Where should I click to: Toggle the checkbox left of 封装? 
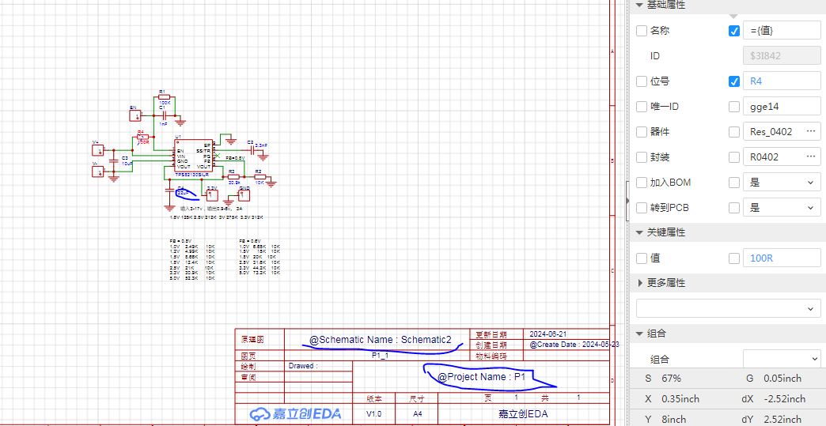pos(641,157)
